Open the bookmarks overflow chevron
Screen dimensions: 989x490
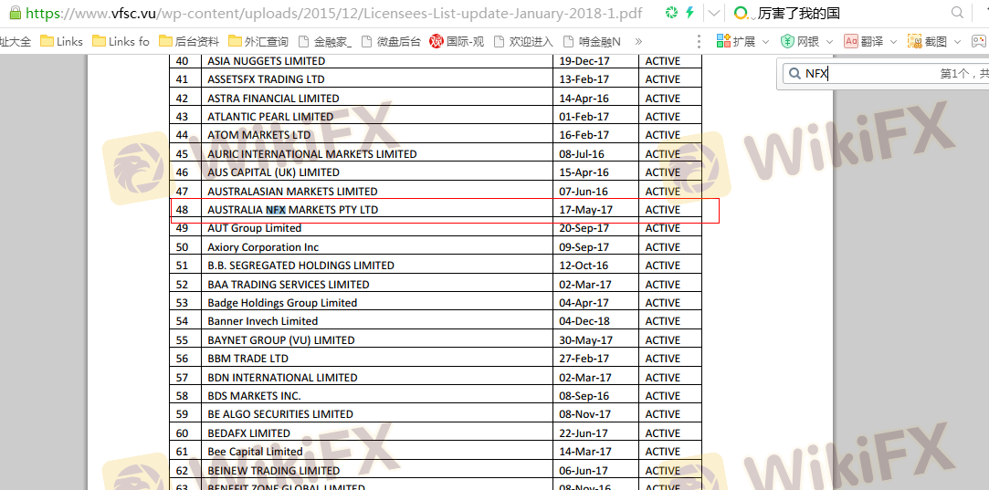coord(638,42)
